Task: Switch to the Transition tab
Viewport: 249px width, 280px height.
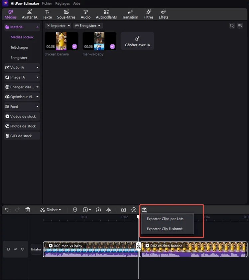Action: (x=130, y=14)
